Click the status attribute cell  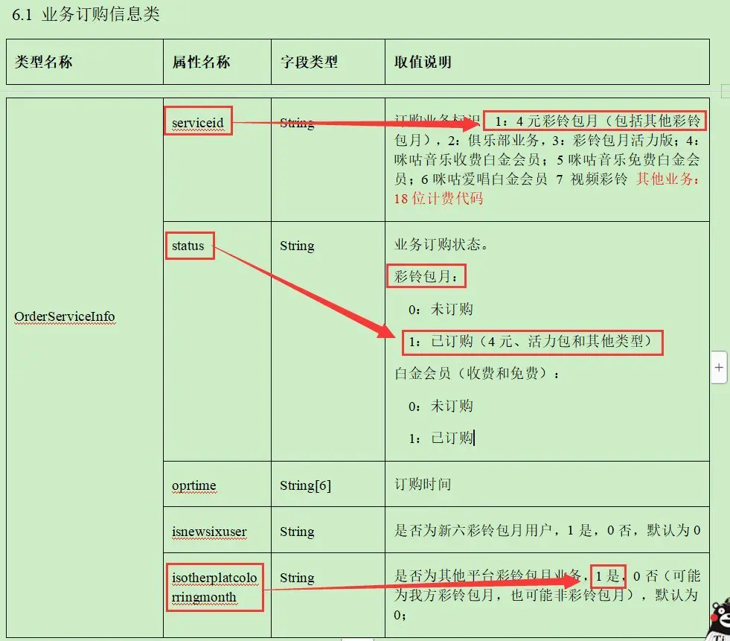pos(189,246)
